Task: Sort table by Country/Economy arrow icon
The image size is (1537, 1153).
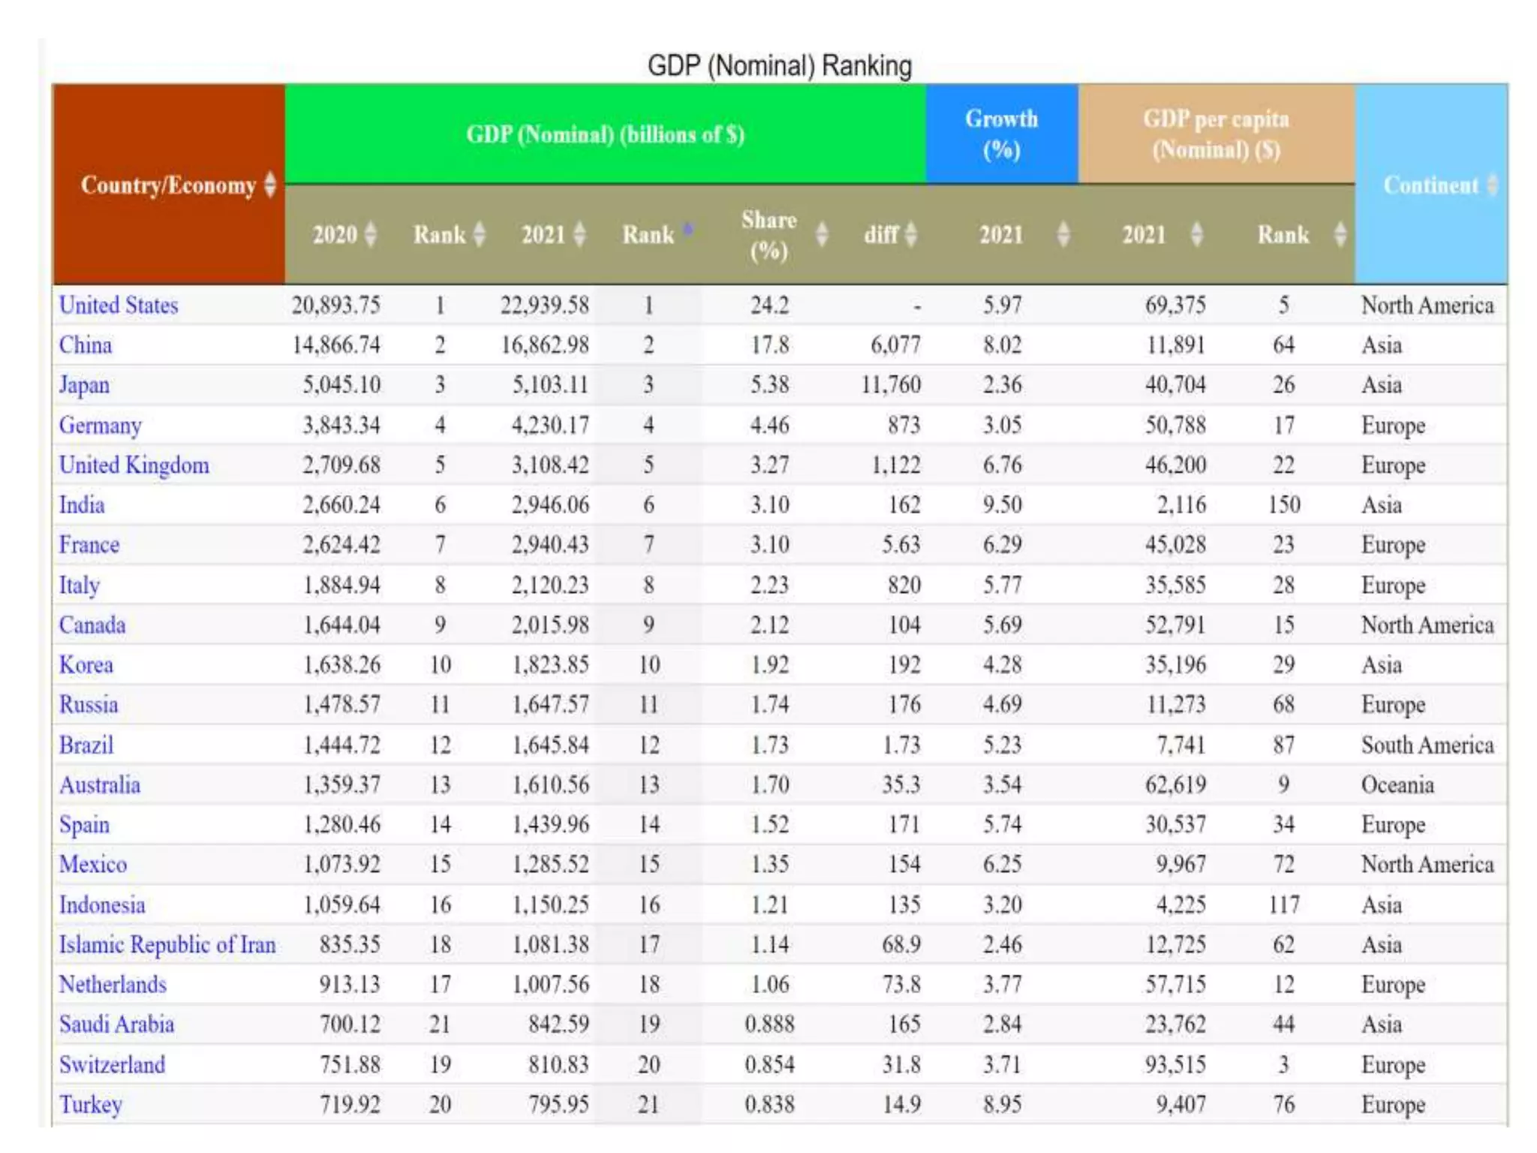Action: (x=270, y=185)
